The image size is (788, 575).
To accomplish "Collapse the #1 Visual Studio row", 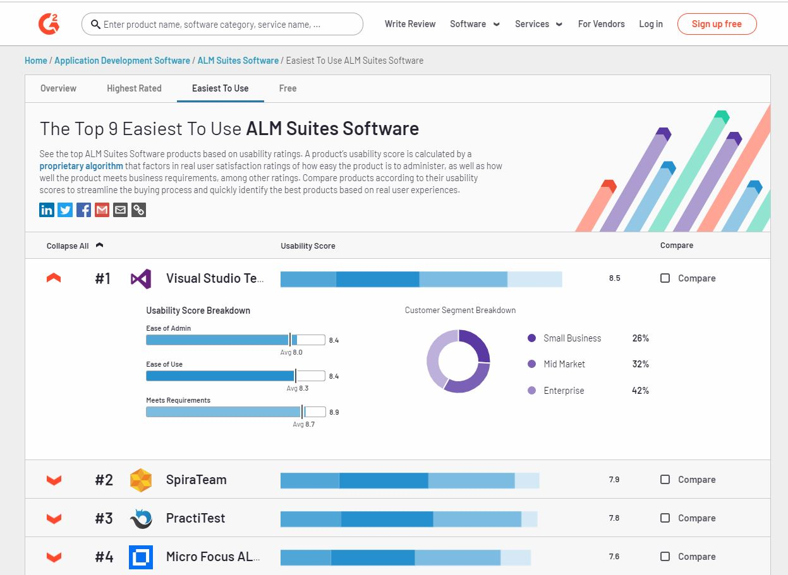I will tap(54, 278).
